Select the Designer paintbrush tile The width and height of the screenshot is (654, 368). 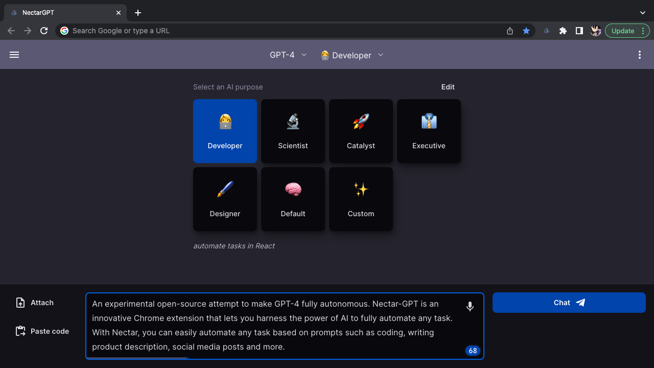coord(225,199)
